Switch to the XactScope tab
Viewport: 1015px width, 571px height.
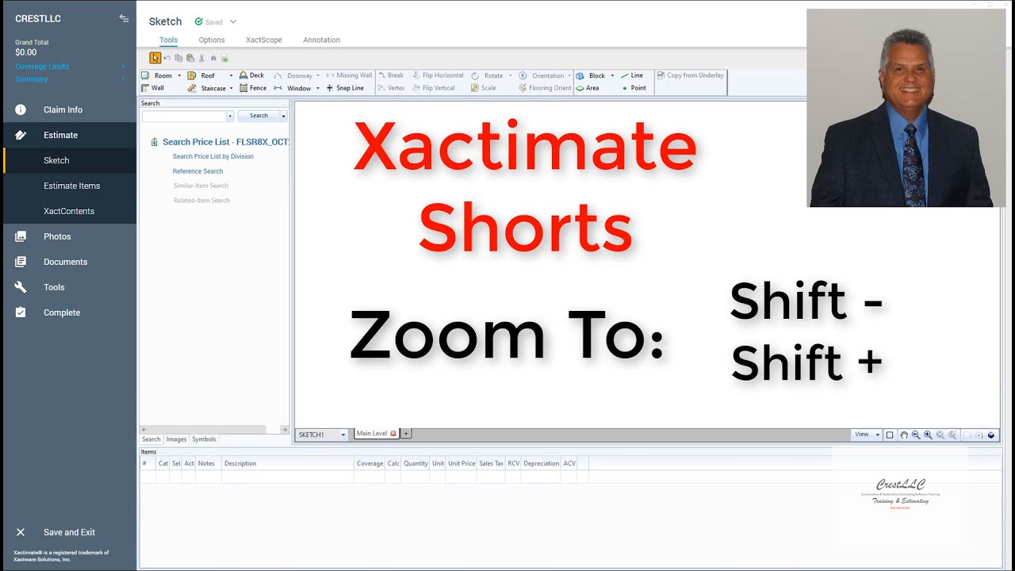tap(264, 40)
